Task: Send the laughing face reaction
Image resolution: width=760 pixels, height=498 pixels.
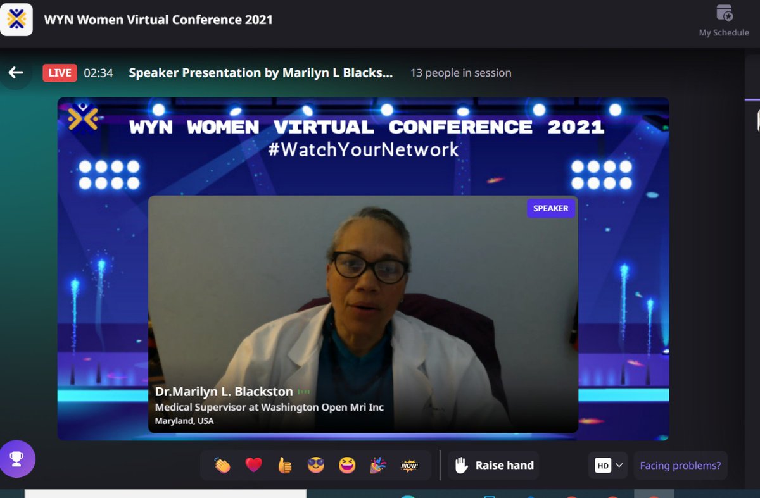Action: point(347,466)
